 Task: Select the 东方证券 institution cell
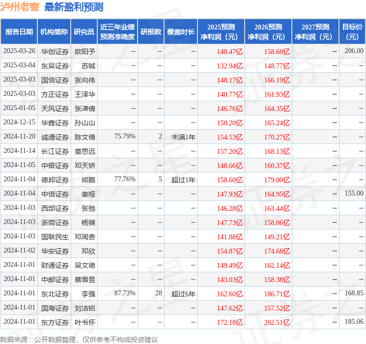pyautogui.click(x=55, y=322)
